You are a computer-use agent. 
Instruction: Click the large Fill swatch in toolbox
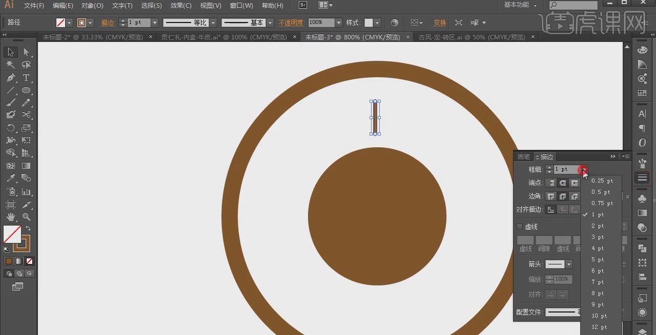click(12, 234)
